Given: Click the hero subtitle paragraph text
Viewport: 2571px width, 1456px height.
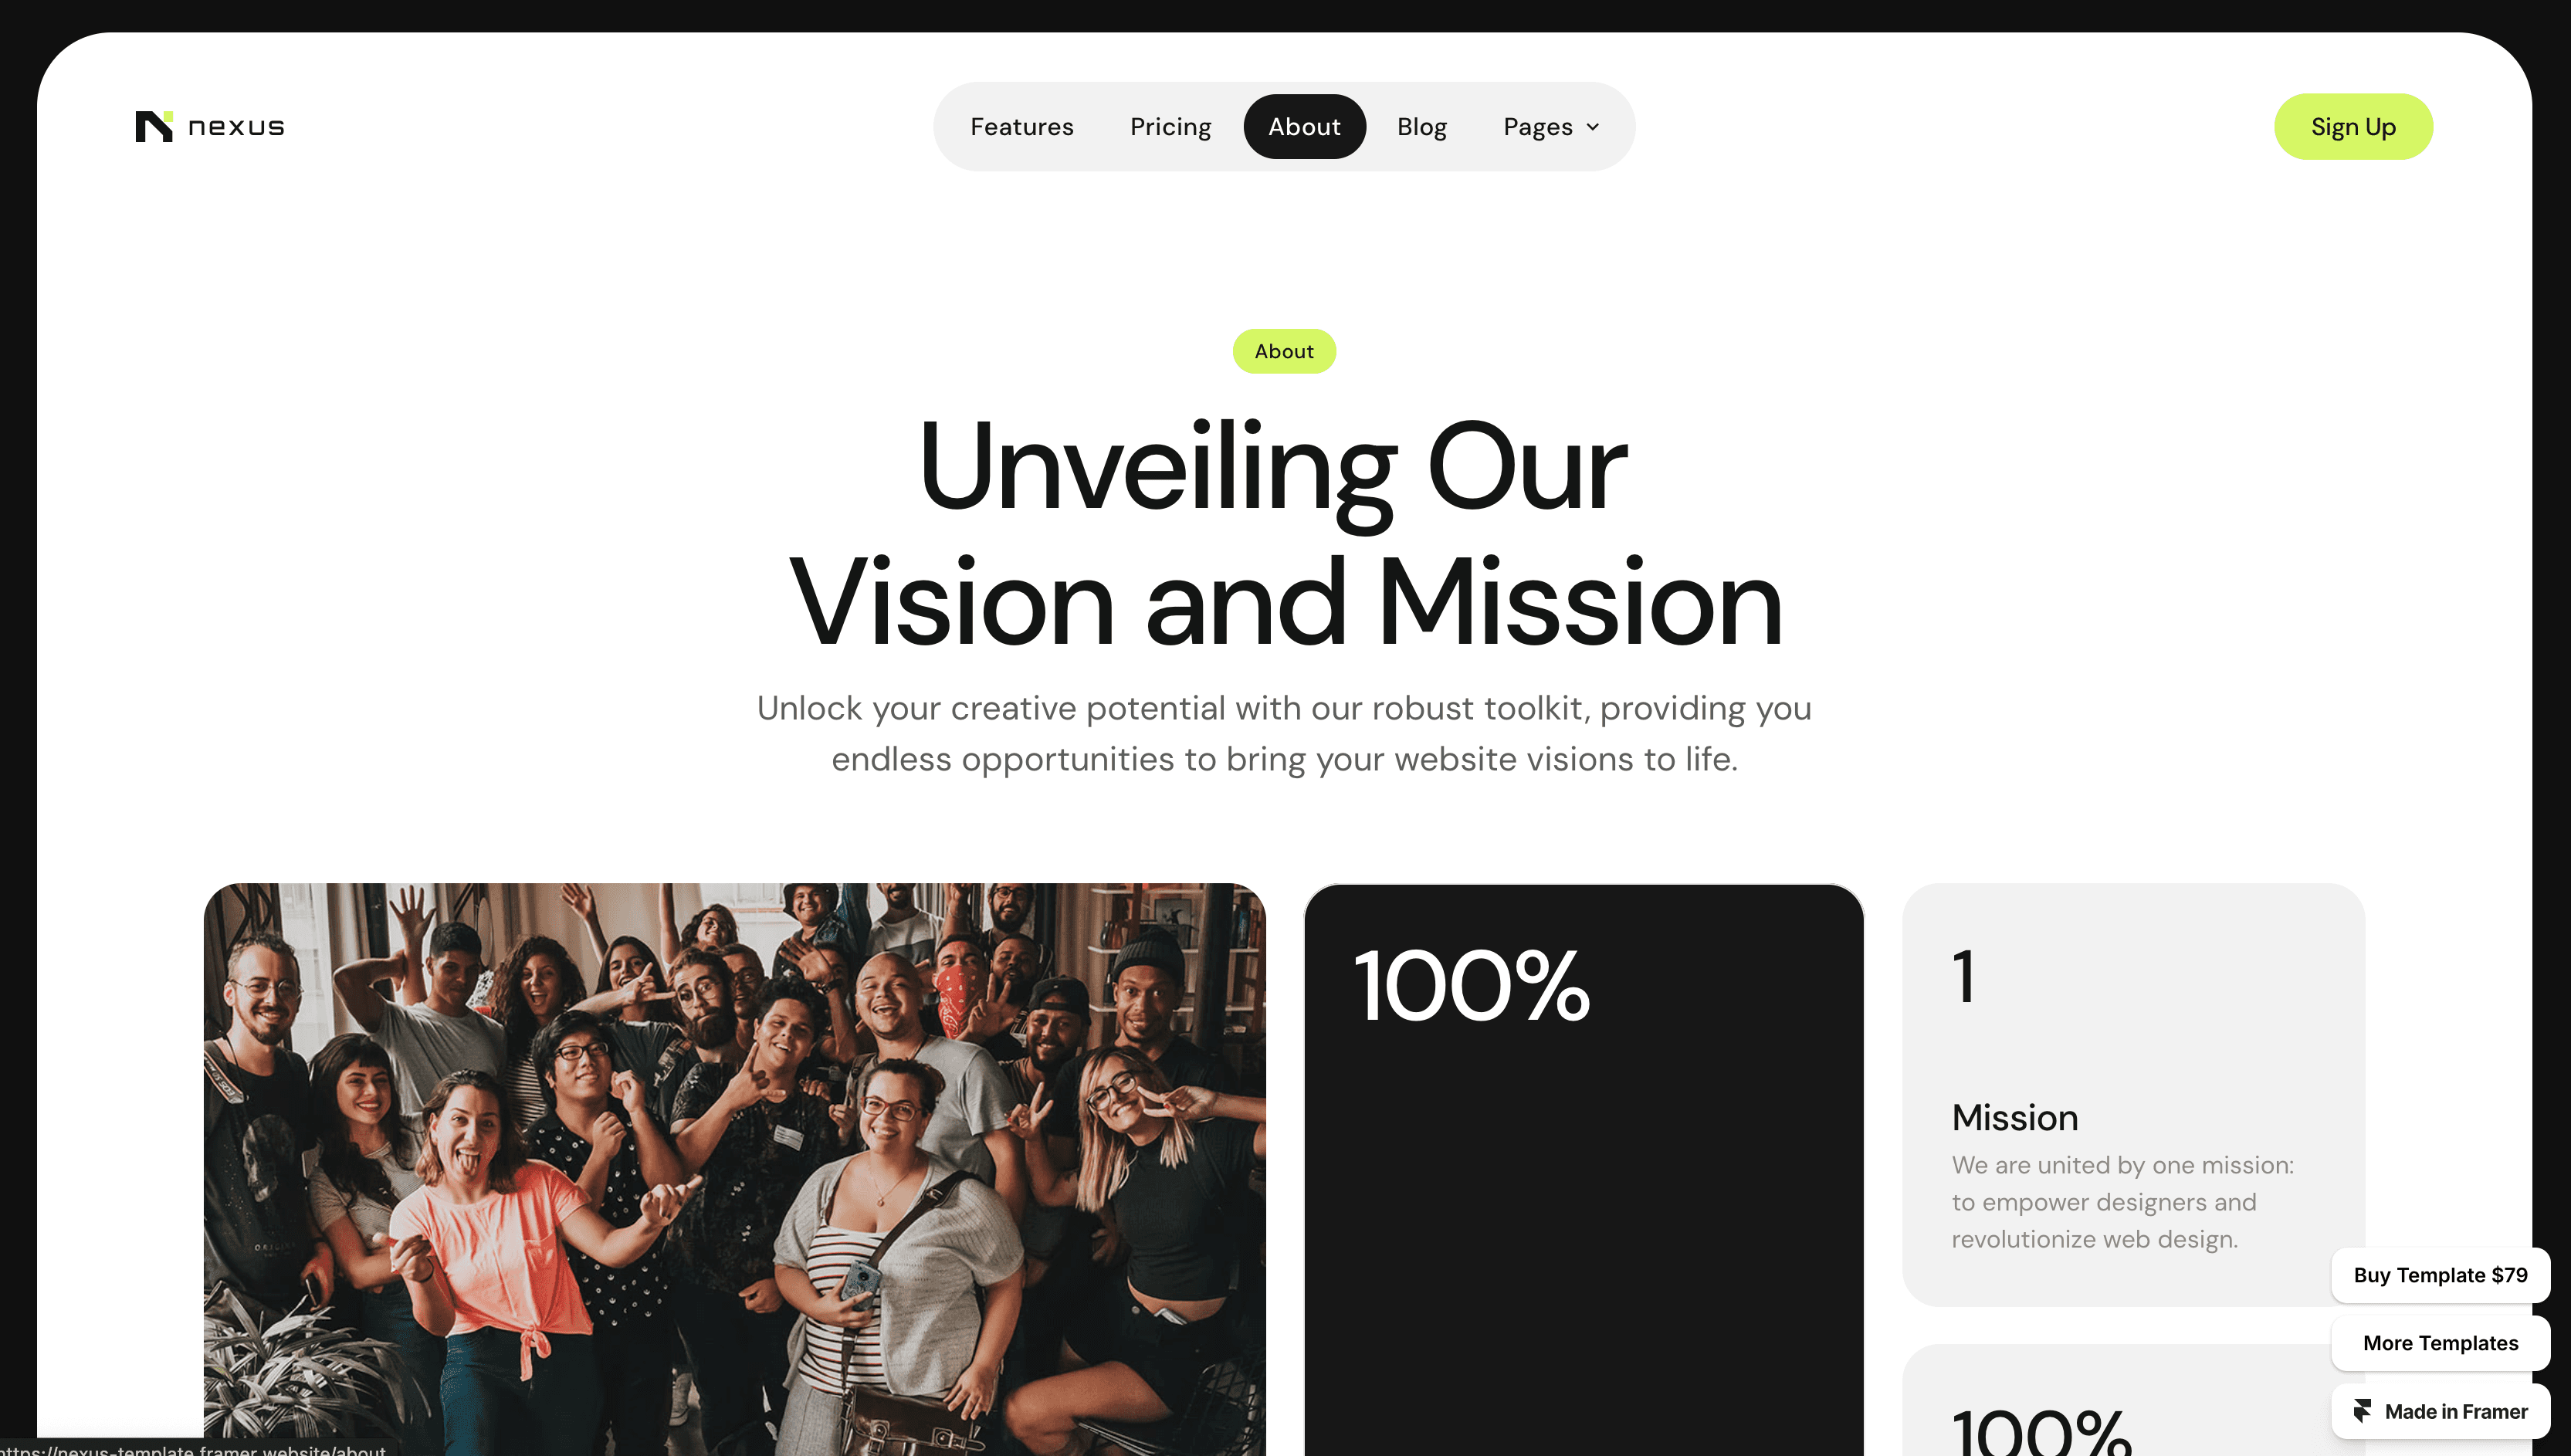Looking at the screenshot, I should click(x=1285, y=733).
